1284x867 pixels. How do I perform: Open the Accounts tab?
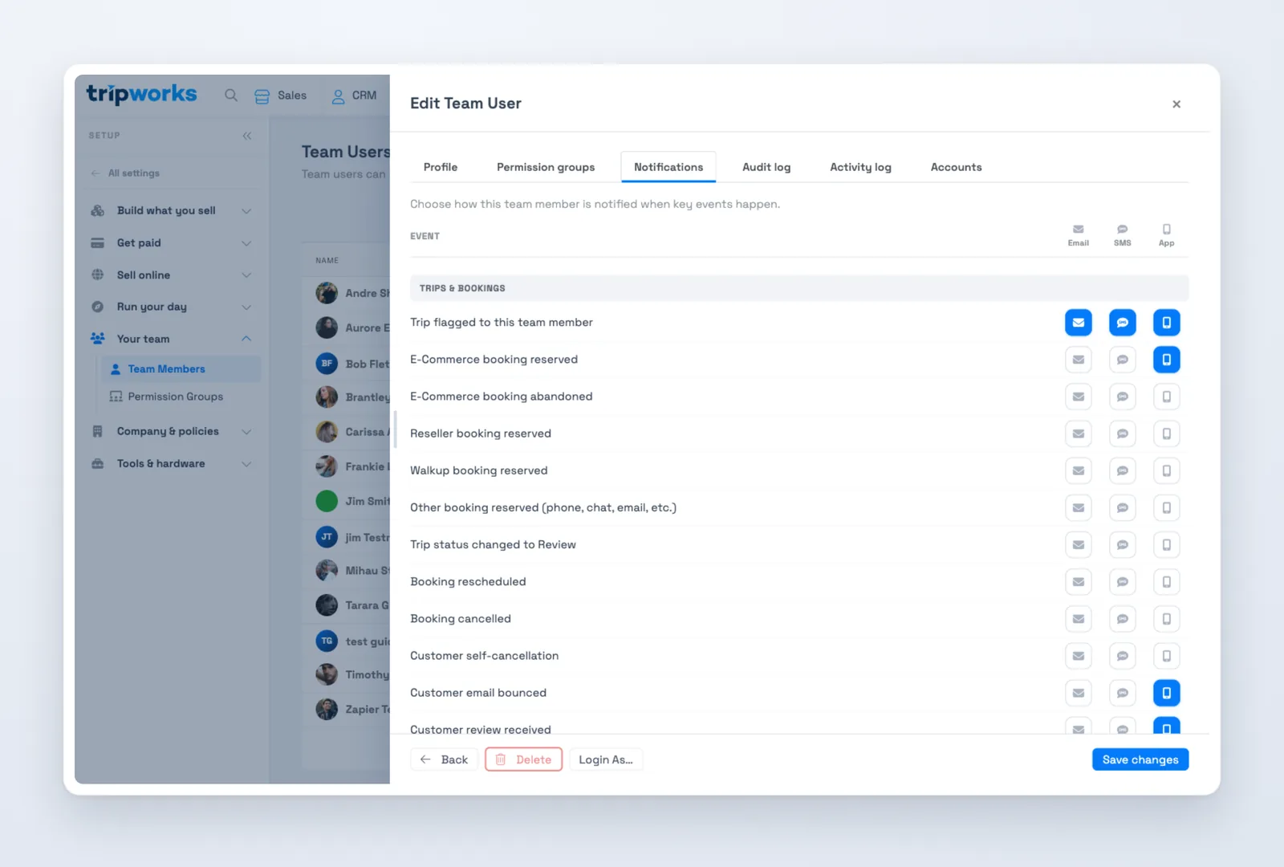tap(956, 167)
